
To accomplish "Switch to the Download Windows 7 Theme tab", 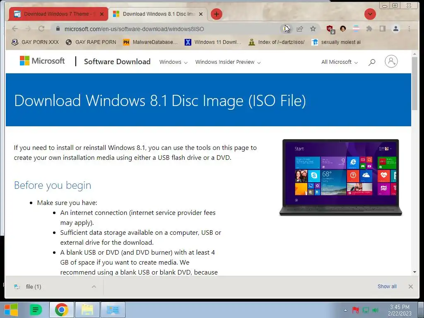I will [58, 14].
